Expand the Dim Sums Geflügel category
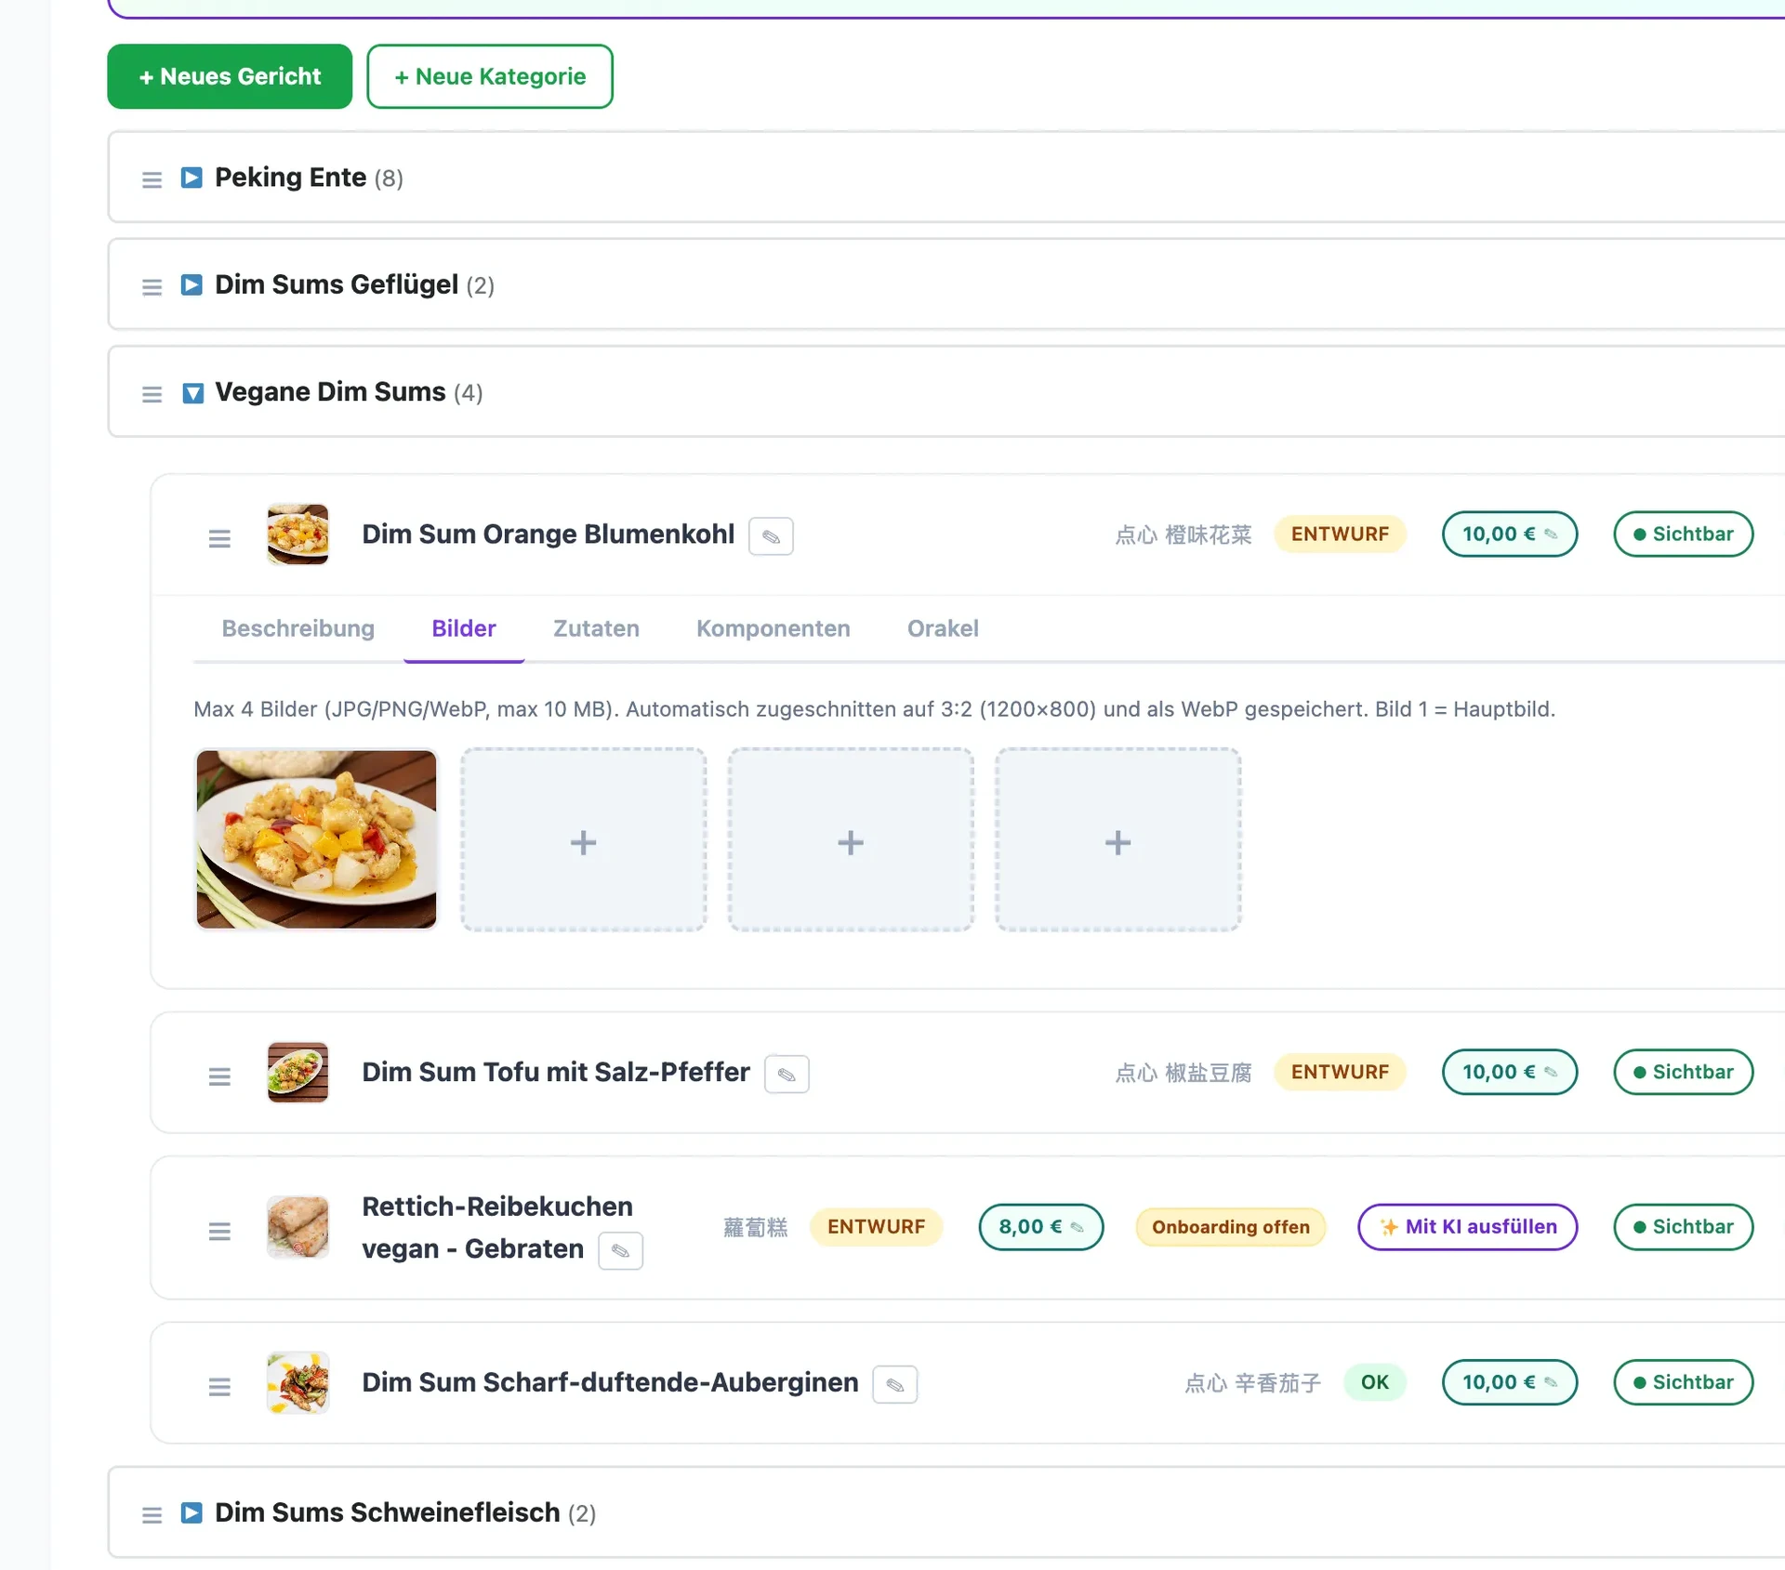Viewport: 1785px width, 1570px height. pos(192,284)
